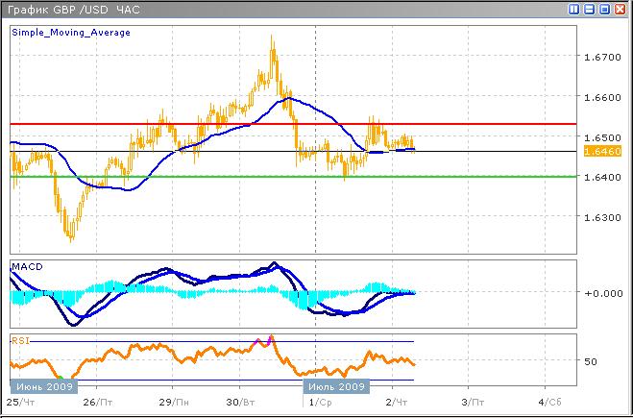Viewport: 633px width, 418px height.
Task: Maximize the GBP/USD chart window
Action: click(604, 9)
